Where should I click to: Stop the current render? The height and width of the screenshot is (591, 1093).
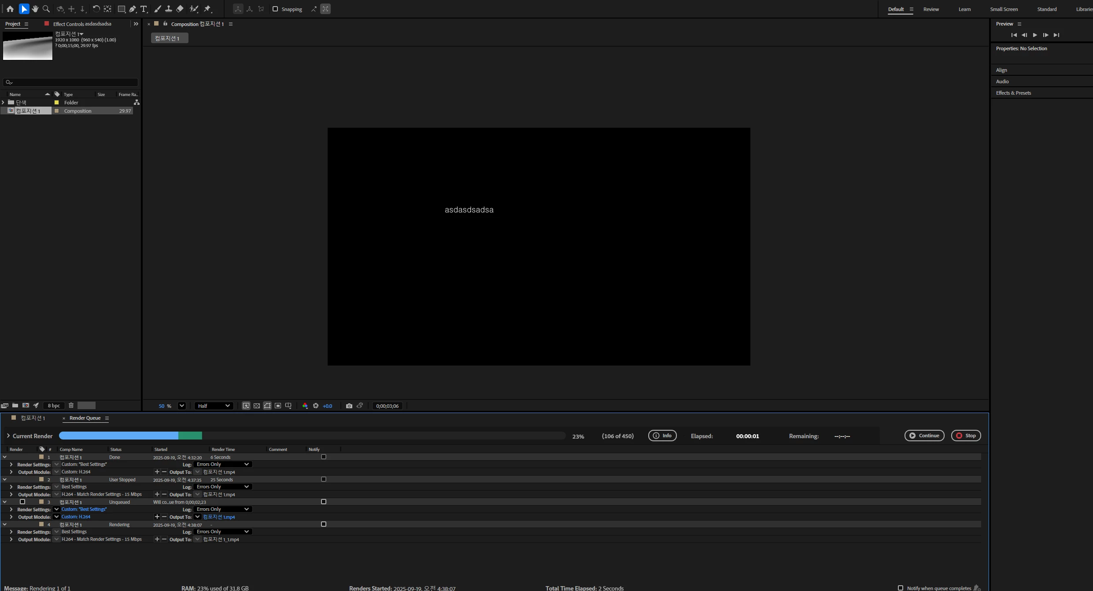click(966, 436)
